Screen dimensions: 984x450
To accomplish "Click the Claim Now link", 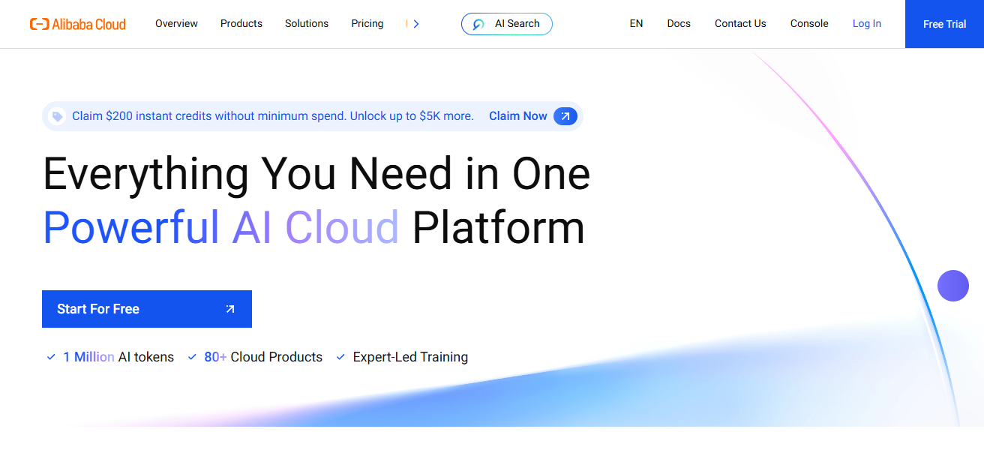I will [517, 115].
